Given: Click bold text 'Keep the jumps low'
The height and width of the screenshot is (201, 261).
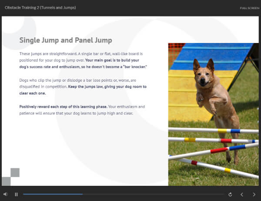Looking at the screenshot, I should pyautogui.click(x=86, y=87).
